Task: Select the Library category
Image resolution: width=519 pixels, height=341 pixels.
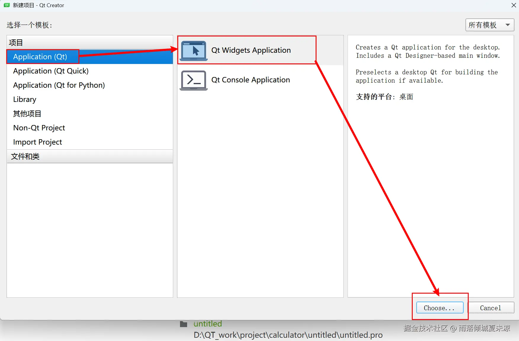Action: point(90,99)
